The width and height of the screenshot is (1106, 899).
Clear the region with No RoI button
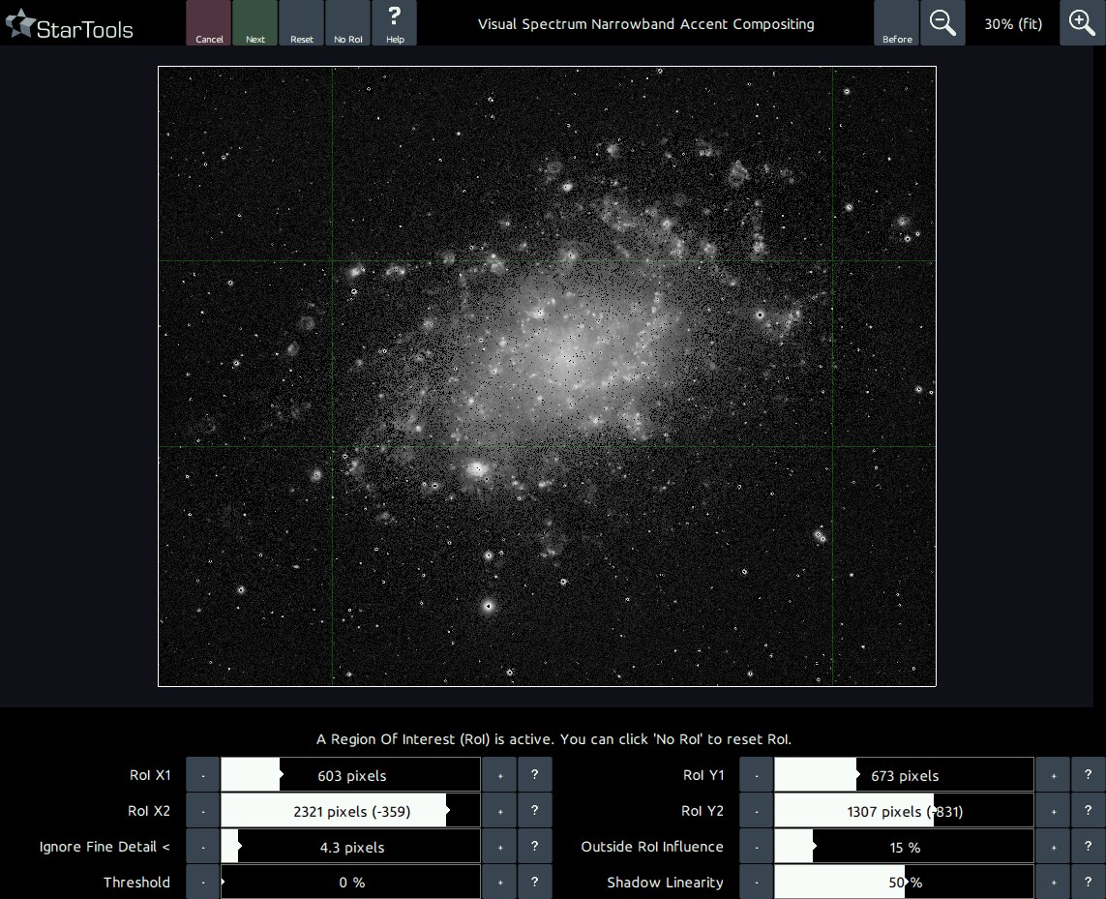click(348, 23)
